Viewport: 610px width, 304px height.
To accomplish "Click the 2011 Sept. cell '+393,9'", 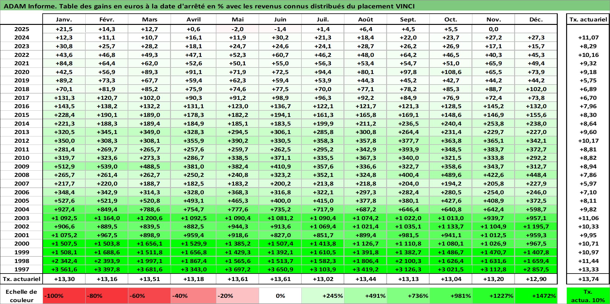I will click(408, 149).
